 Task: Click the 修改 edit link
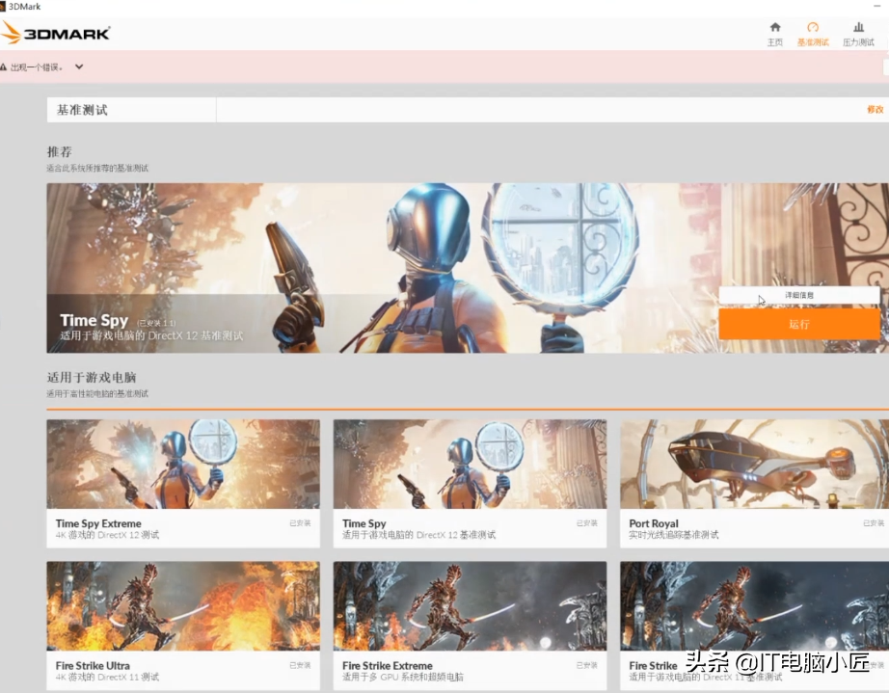tap(875, 109)
